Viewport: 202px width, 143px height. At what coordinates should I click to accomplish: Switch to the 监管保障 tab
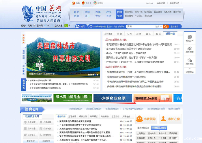tap(72, 116)
